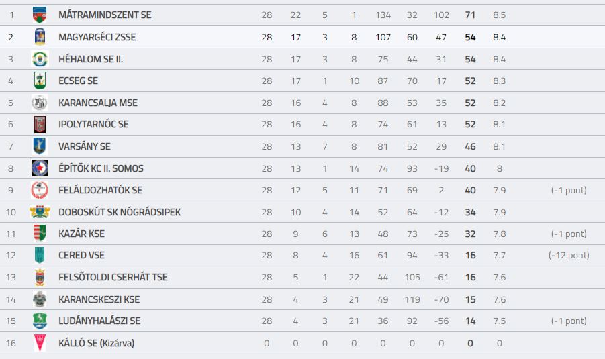
Task: Click Mátramindszent SE's 71 points value
Action: pos(470,15)
